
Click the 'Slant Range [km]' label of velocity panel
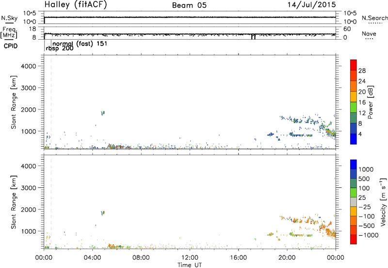click(14, 202)
